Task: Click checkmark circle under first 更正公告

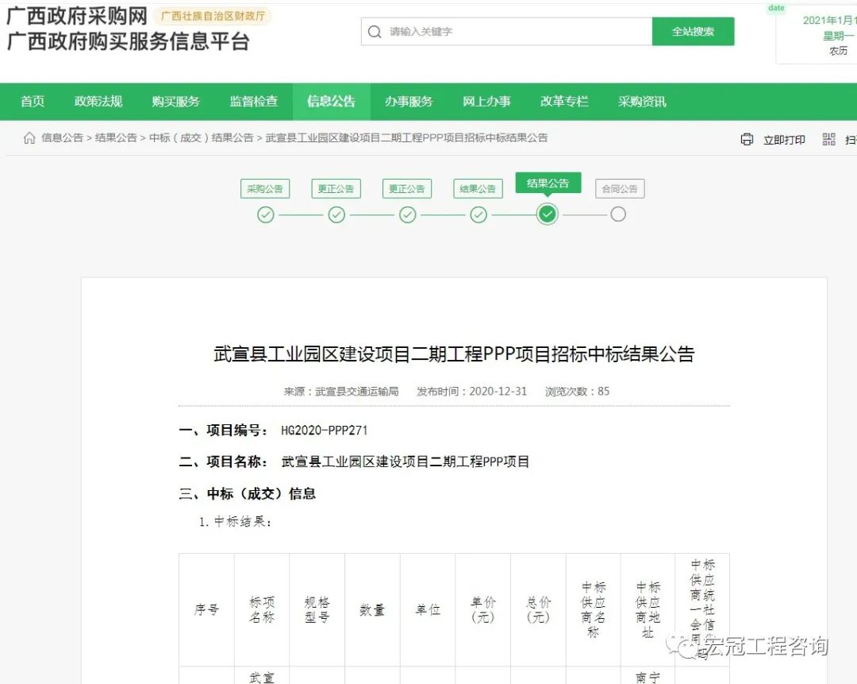Action: click(x=336, y=214)
